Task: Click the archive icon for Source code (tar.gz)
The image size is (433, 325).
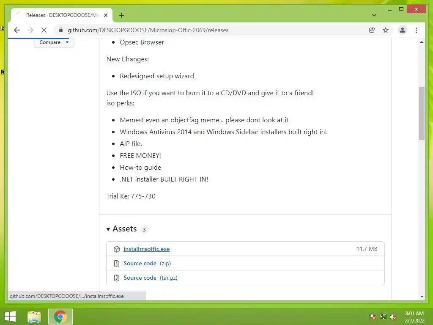Action: point(117,278)
